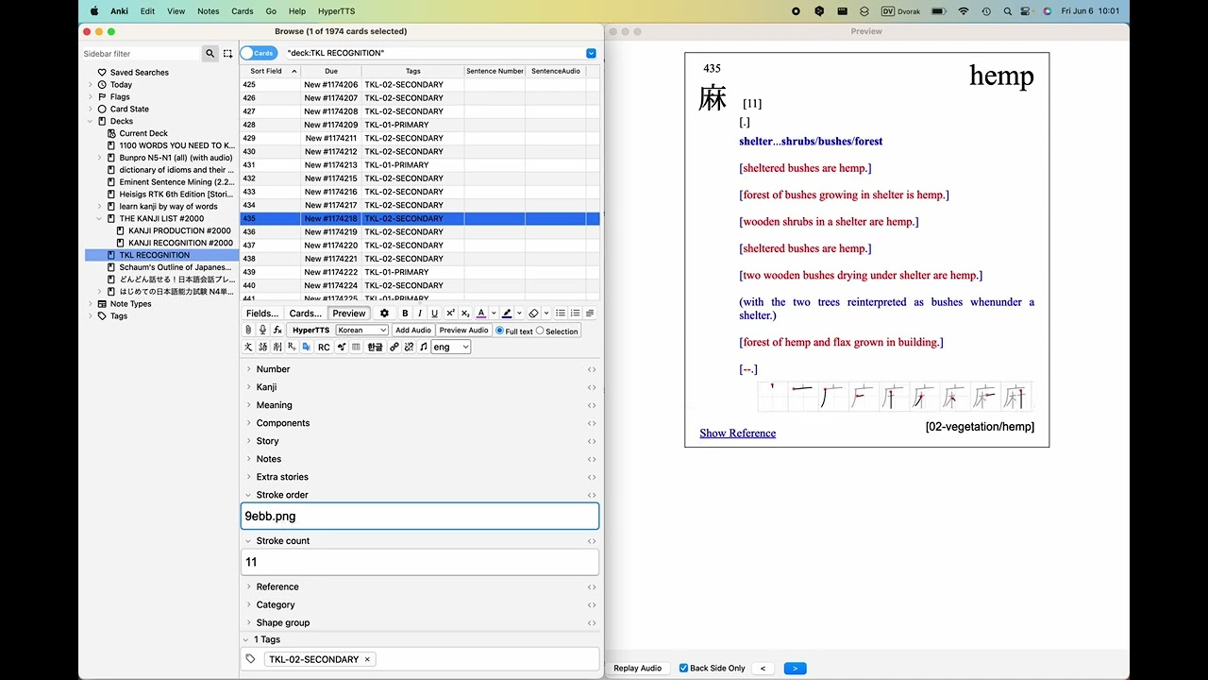Attach a file with the paperclip icon
This screenshot has width=1208, height=680.
(x=248, y=331)
